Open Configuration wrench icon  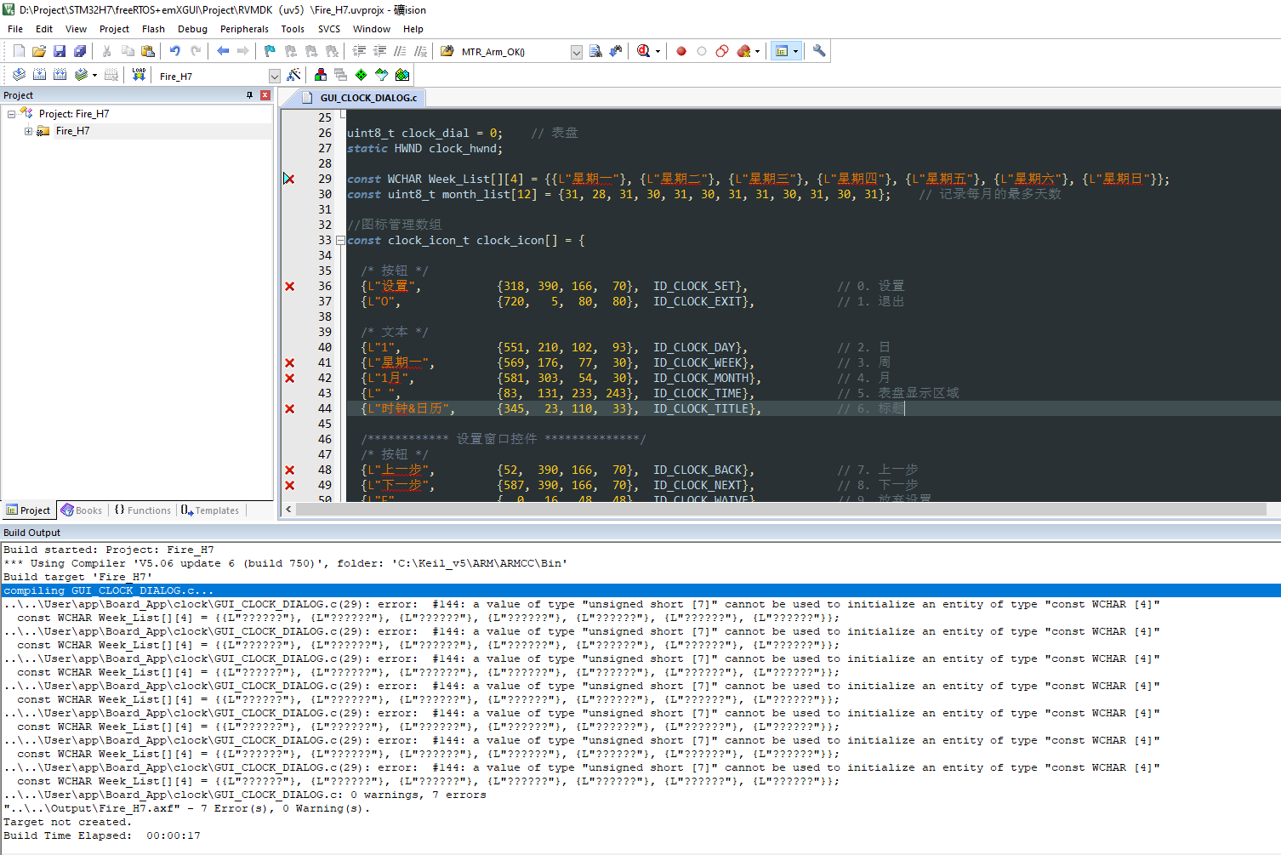819,51
